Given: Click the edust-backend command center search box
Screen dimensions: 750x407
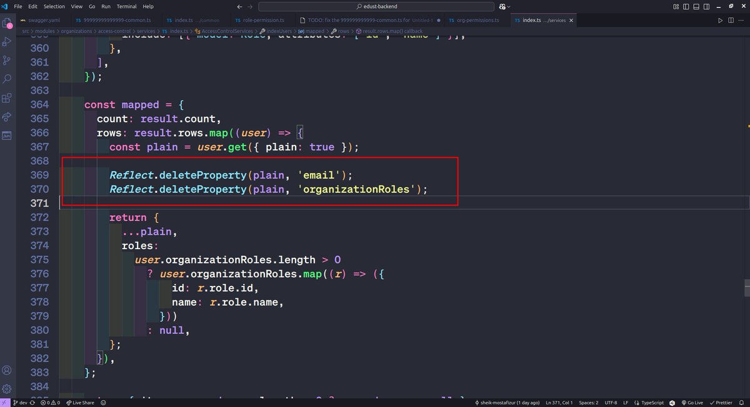Looking at the screenshot, I should click(x=375, y=6).
